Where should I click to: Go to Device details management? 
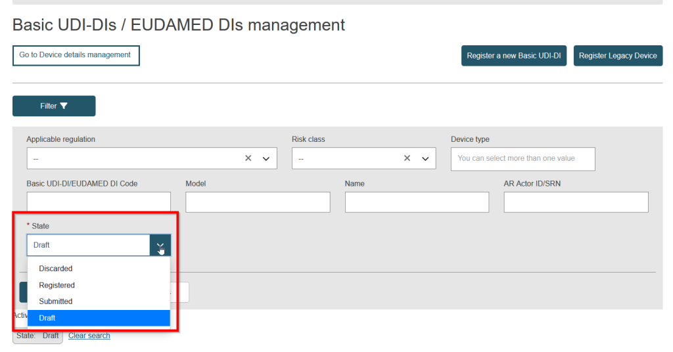(76, 55)
